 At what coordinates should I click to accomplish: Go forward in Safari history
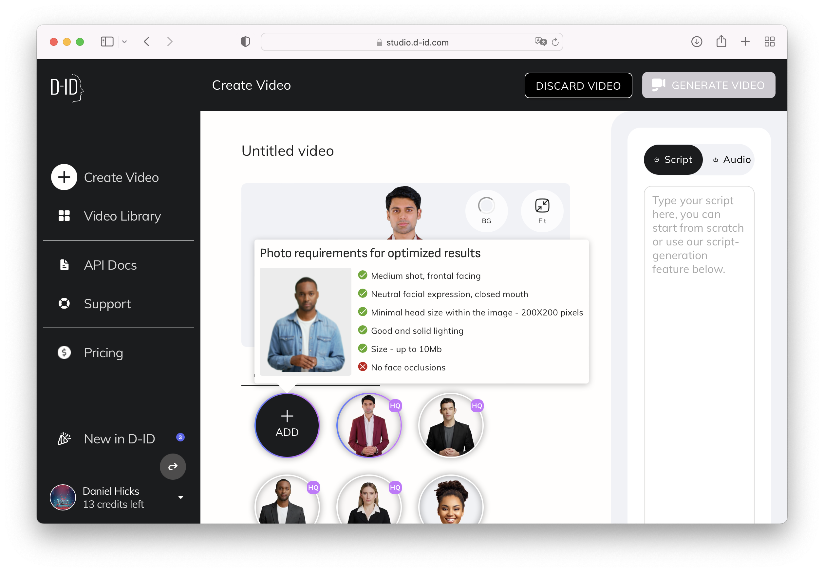(170, 42)
